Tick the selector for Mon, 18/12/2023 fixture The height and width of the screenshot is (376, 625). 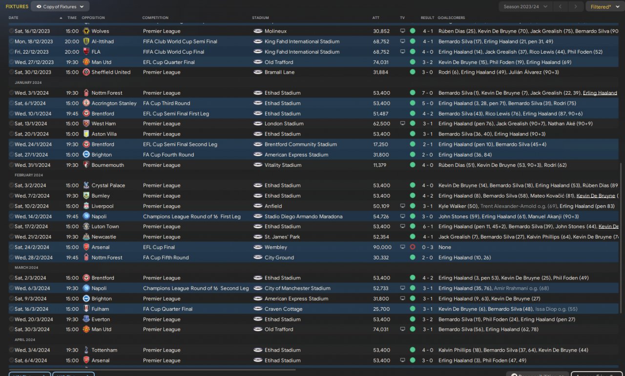tap(11, 41)
